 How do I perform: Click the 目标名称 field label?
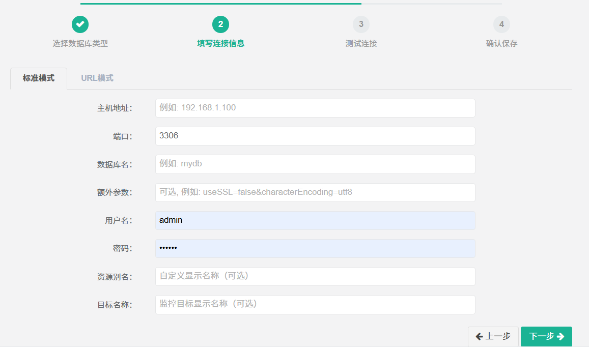point(115,305)
